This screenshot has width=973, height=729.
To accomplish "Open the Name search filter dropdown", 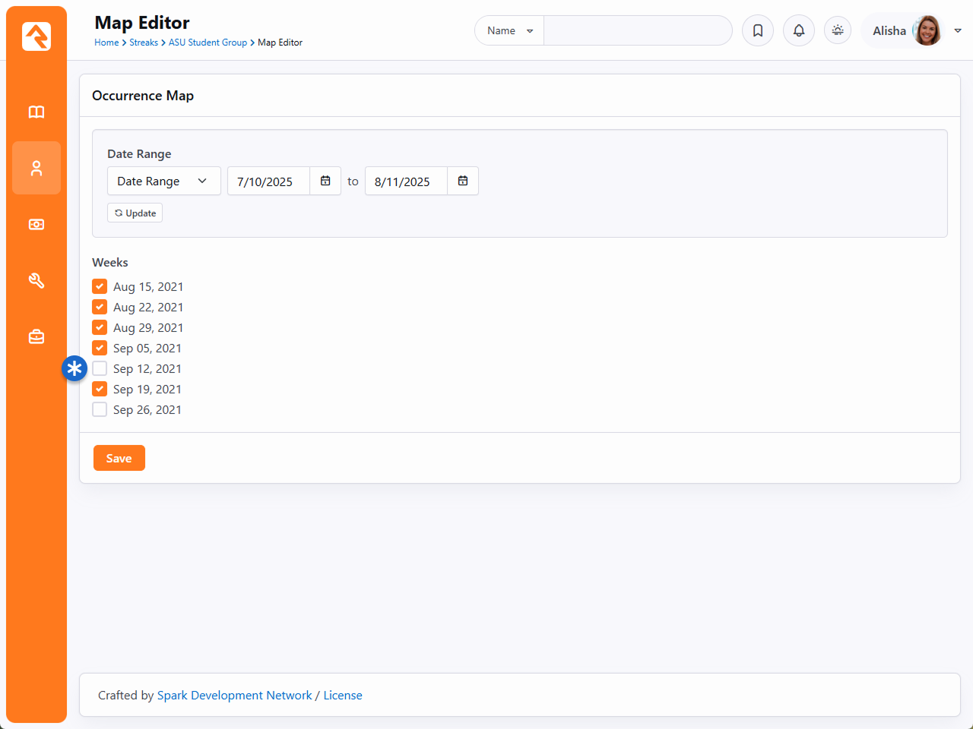I will [509, 30].
